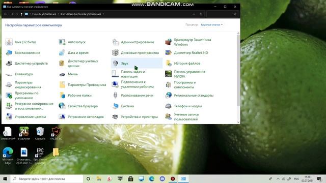Open the Параметры индексирования icon
This screenshot has width=326, height=183.
coord(9,85)
